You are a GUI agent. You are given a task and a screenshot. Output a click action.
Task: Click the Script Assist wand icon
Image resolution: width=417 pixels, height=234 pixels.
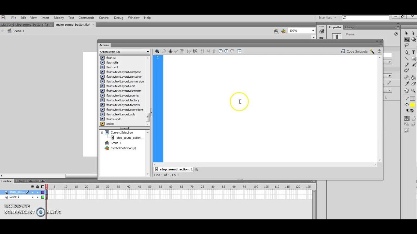[372, 51]
